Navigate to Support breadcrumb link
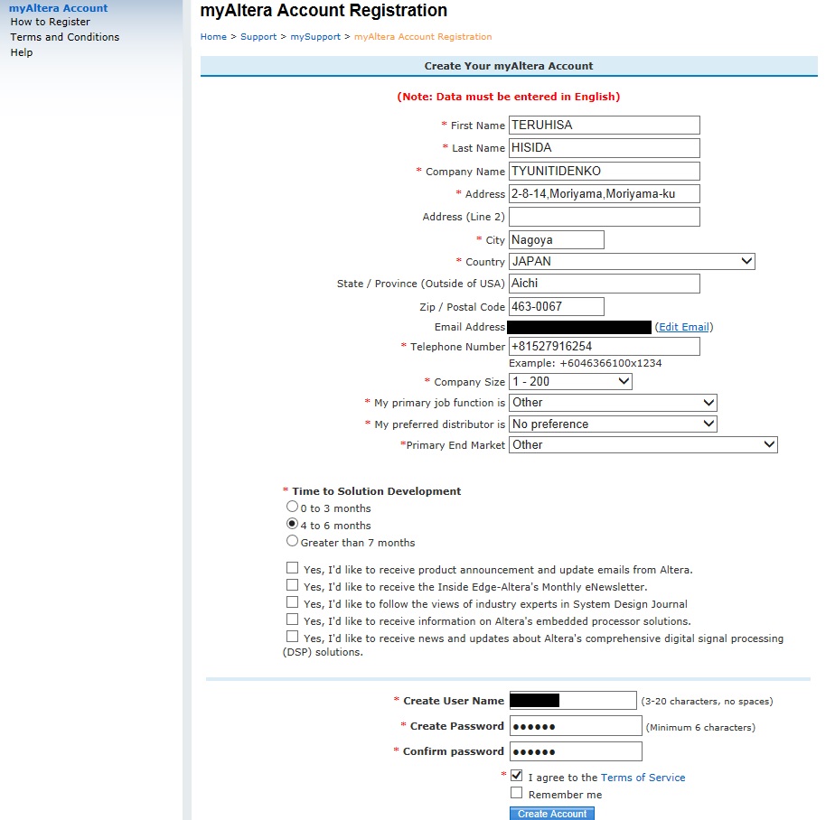The width and height of the screenshot is (835, 820). pos(258,37)
